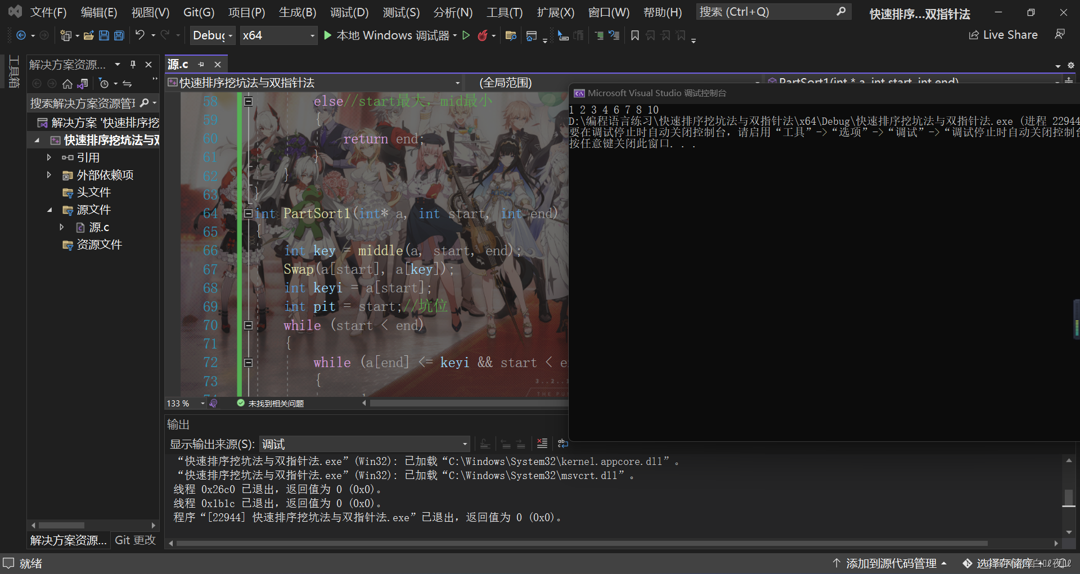The image size is (1080, 574).
Task: Start debugging with the green play icon
Action: click(x=328, y=35)
